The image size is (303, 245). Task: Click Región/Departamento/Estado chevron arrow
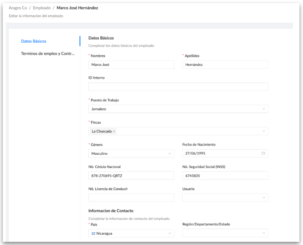pyautogui.click(x=263, y=233)
